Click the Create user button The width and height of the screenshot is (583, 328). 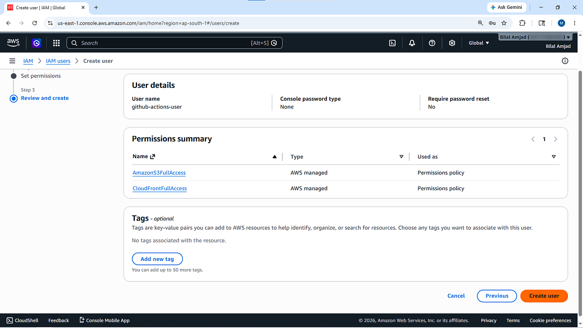click(544, 296)
